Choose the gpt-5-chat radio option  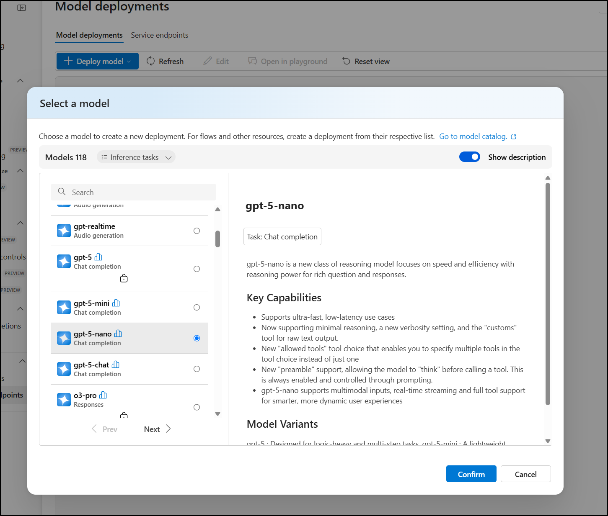coord(197,369)
